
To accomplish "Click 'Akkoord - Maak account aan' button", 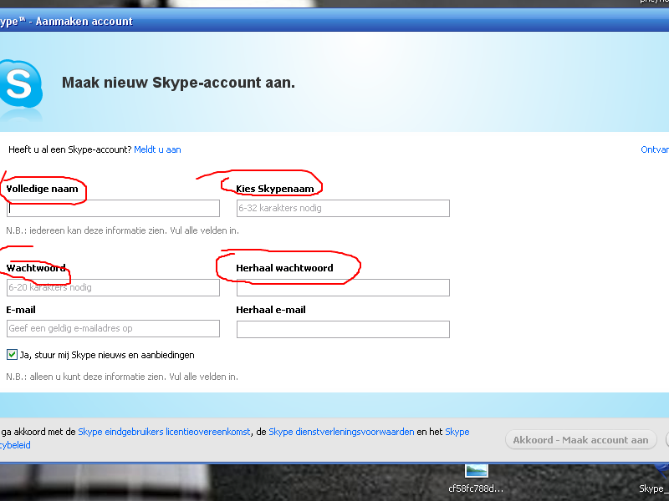I will coord(580,440).
